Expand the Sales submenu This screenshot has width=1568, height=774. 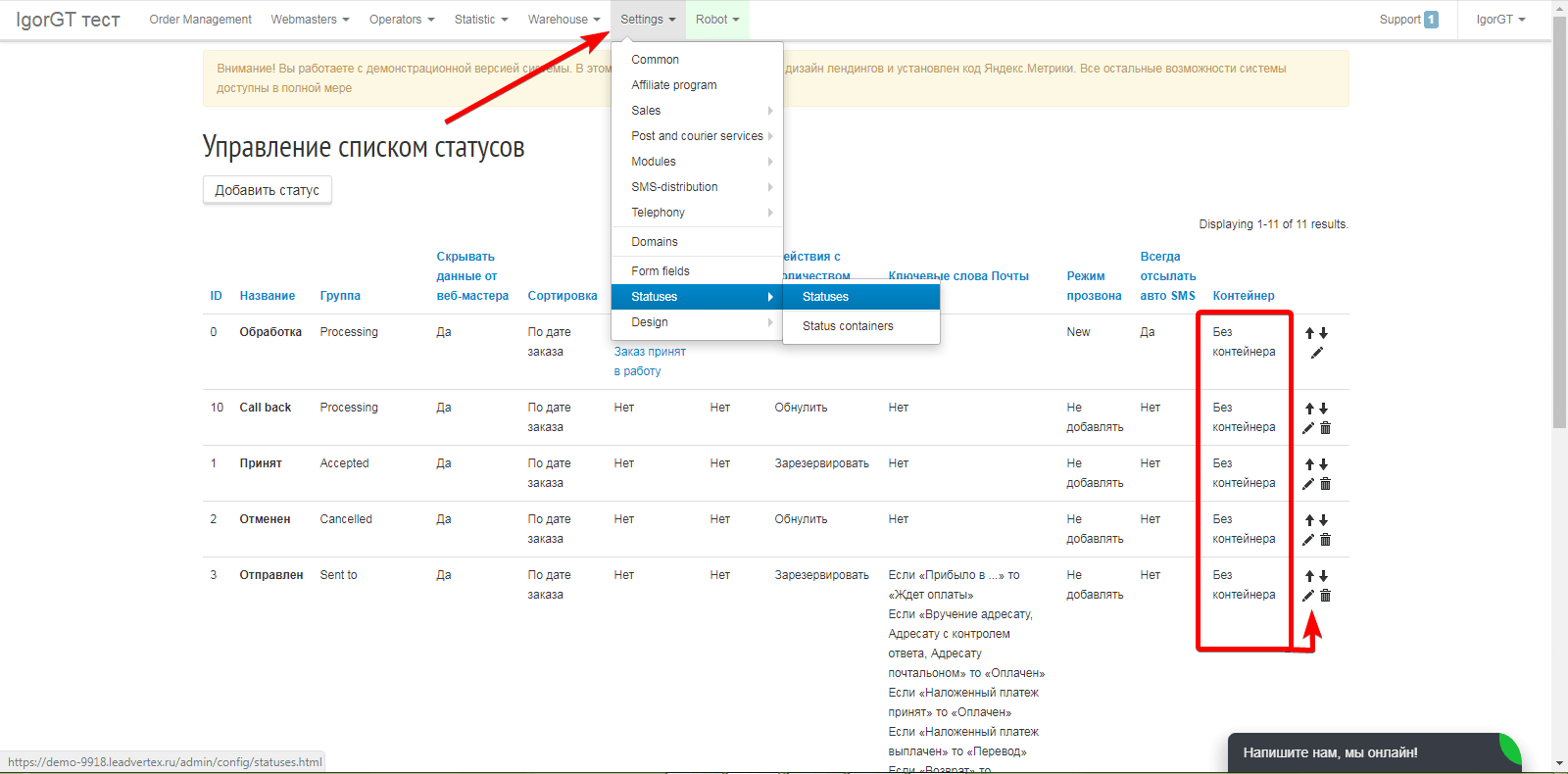(697, 111)
